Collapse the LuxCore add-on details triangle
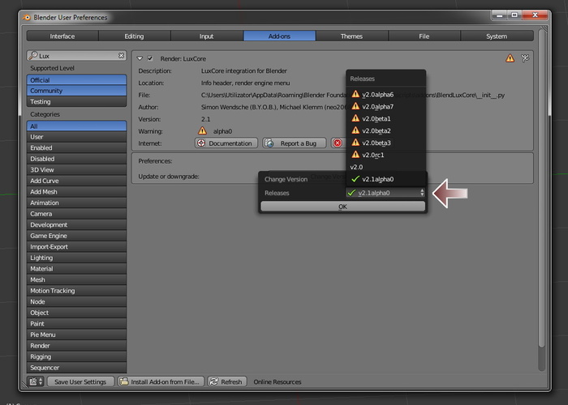The width and height of the screenshot is (568, 405). (x=140, y=58)
